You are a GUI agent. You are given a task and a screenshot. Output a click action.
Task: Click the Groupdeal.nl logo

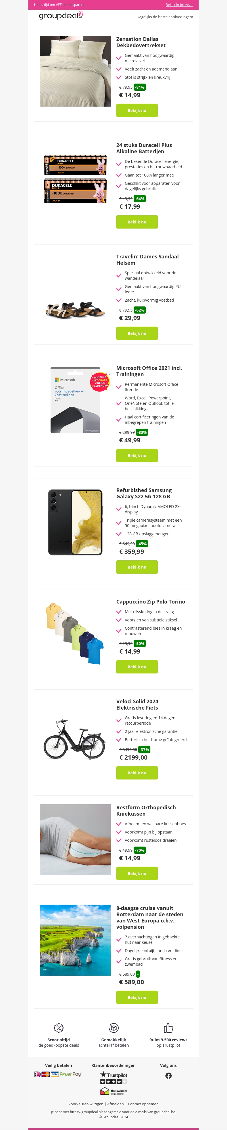[x=61, y=16]
